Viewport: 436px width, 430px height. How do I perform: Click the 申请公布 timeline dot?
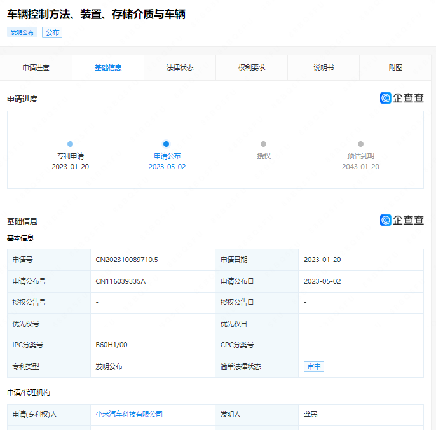pyautogui.click(x=167, y=144)
